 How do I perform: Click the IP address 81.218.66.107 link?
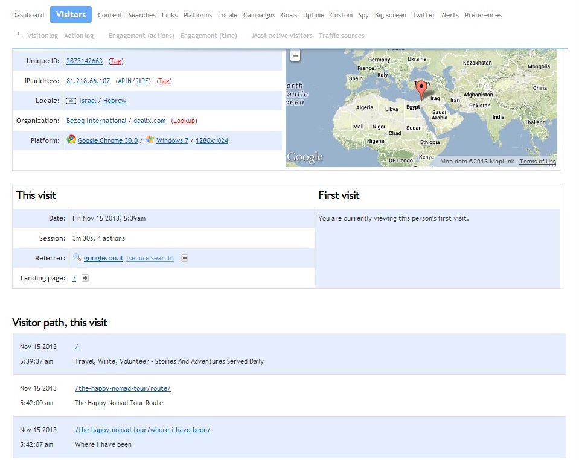tap(88, 81)
